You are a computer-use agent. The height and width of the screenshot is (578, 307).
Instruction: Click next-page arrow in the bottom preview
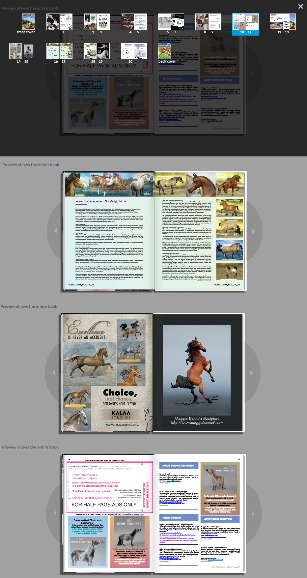click(253, 513)
